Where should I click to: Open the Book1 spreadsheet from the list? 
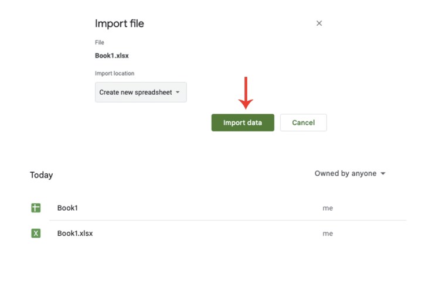tap(67, 208)
